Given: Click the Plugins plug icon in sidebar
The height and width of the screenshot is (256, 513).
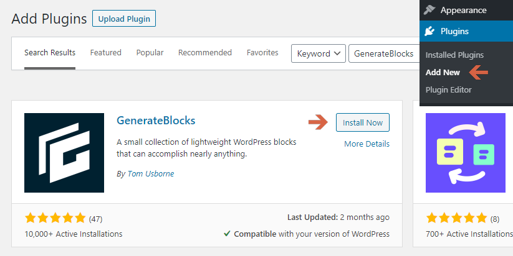Looking at the screenshot, I should (x=429, y=31).
